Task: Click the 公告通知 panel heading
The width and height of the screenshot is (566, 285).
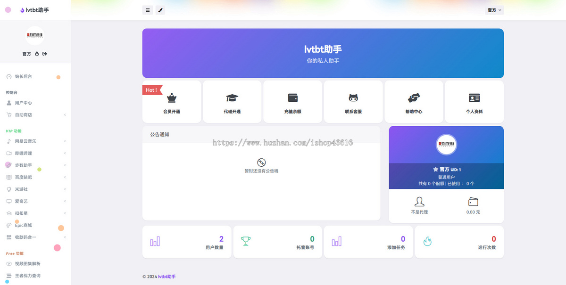Action: coord(160,134)
